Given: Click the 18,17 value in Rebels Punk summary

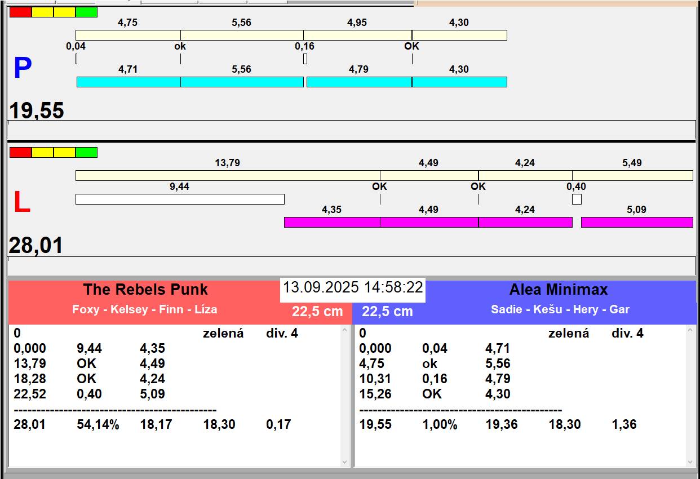Looking at the screenshot, I should click(156, 425).
